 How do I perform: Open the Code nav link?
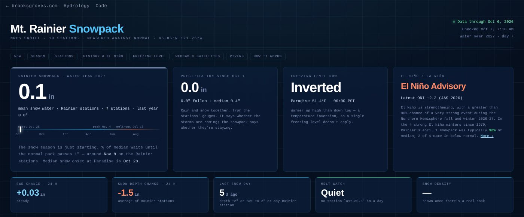pyautogui.click(x=101, y=6)
